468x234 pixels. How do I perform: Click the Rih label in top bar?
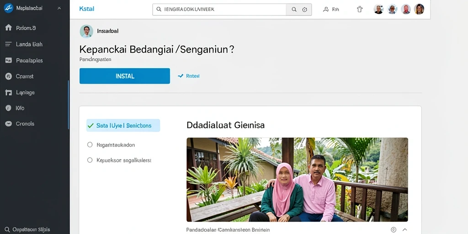tap(335, 10)
